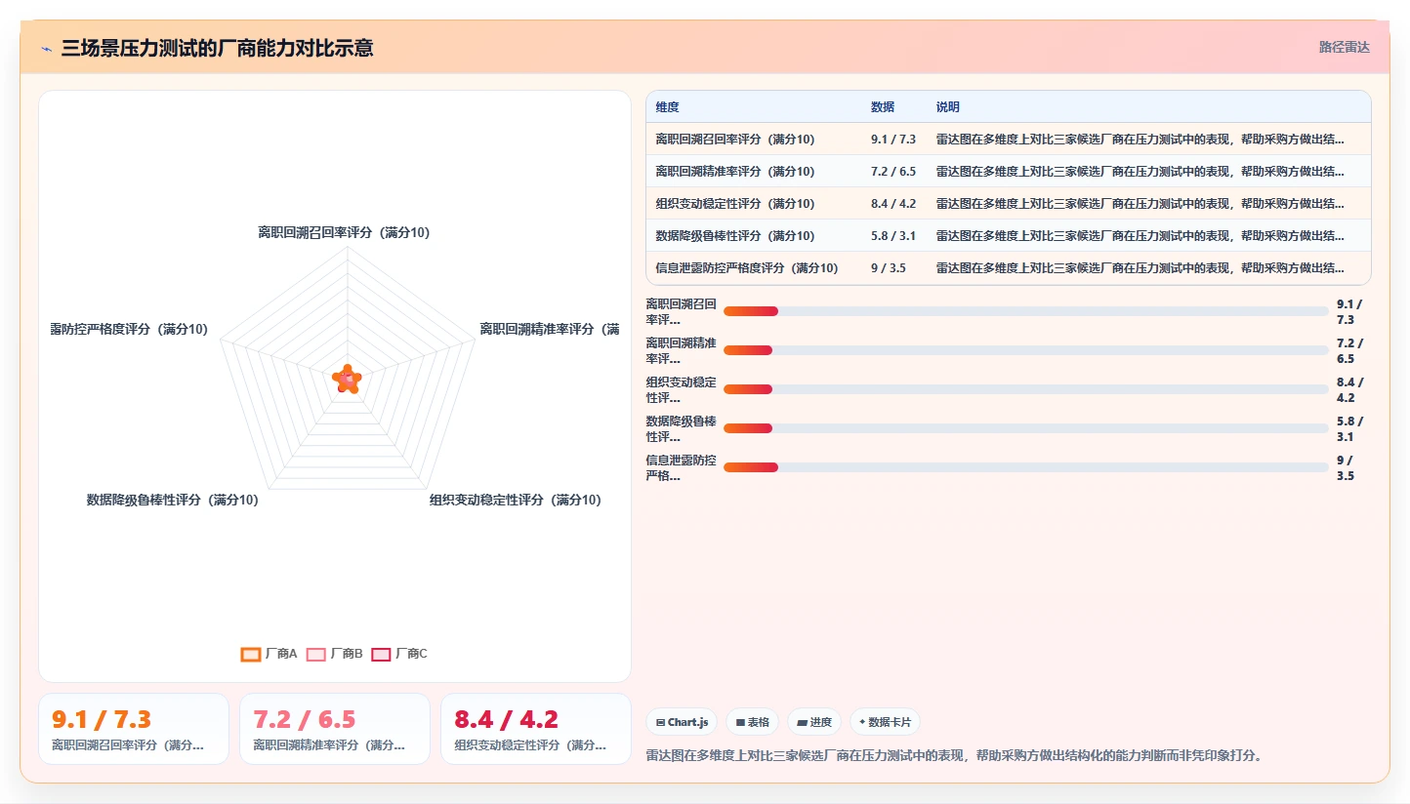Click the 数据卡片 chip
This screenshot has height=804, width=1410.
(885, 722)
